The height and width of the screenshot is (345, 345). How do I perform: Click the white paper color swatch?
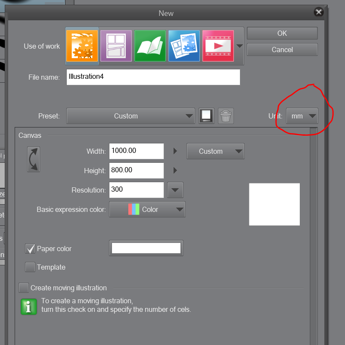coord(146,248)
